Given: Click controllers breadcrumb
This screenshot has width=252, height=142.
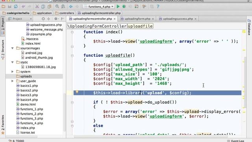Looking at the screenshot, I should [x=65, y=13].
